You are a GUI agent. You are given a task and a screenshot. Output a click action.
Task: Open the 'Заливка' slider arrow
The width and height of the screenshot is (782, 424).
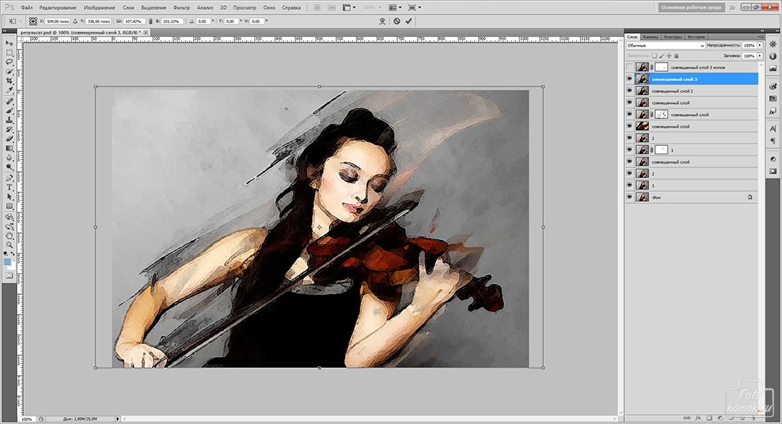(x=760, y=56)
